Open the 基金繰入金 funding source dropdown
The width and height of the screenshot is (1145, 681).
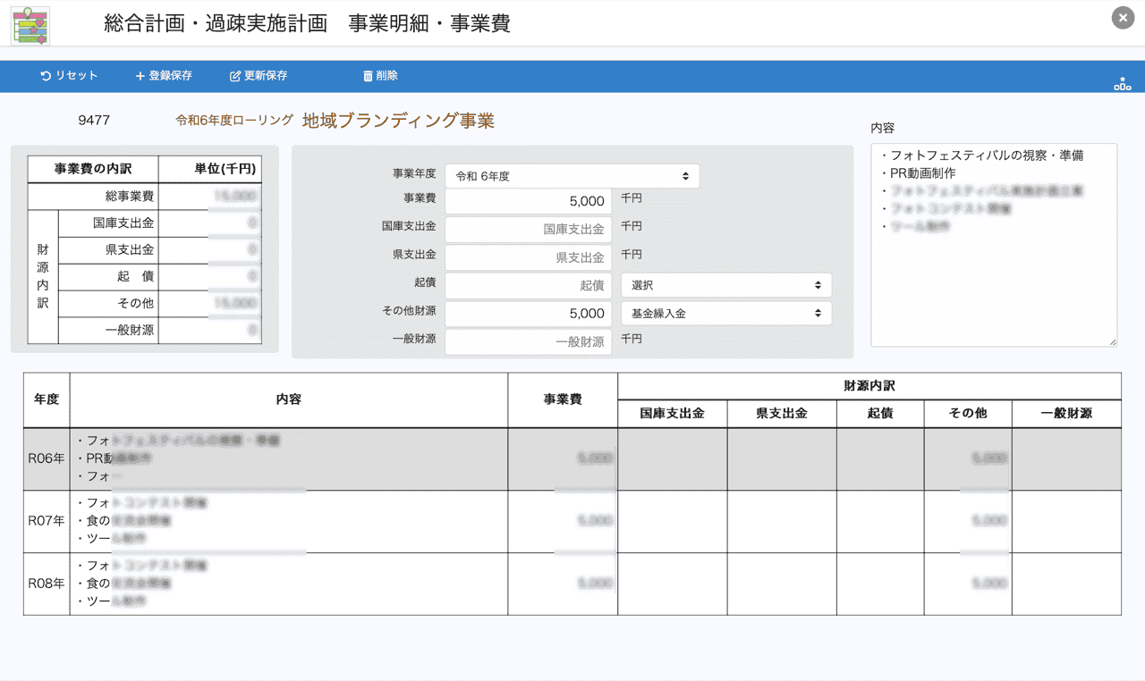coord(725,314)
